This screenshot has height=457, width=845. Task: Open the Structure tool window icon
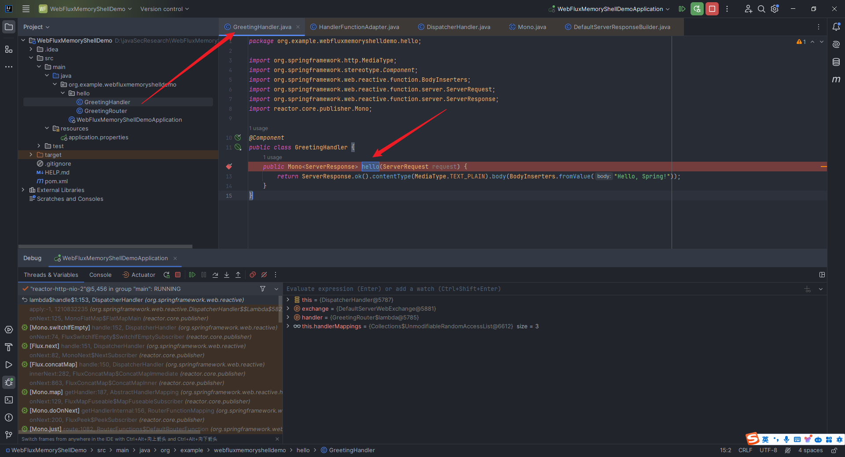(9, 49)
